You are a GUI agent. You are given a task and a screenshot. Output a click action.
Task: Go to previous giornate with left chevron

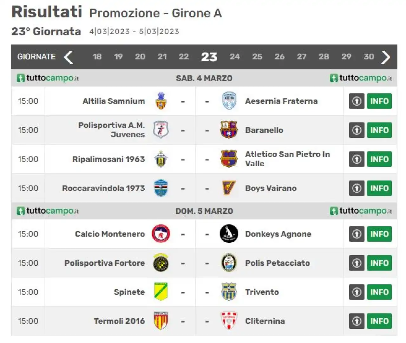pos(69,57)
